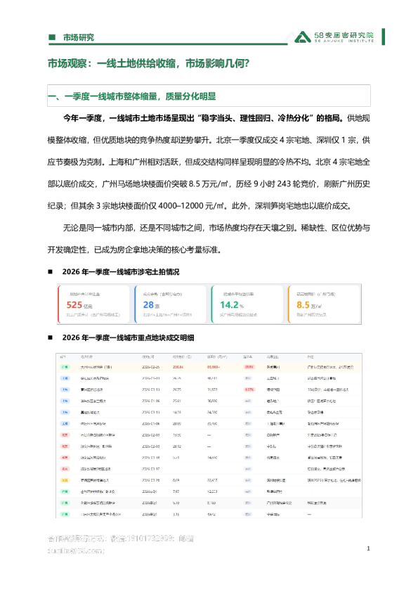Click subheading 2026 年一季度一线城市重点地块成交明细
418x592 pixels.
[x=129, y=337]
